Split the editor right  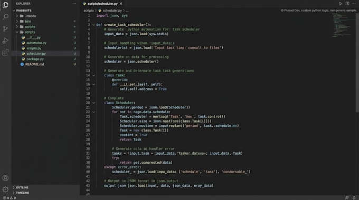[347, 4]
